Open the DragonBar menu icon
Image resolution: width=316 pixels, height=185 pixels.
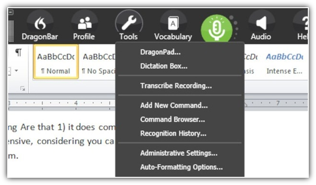pyautogui.click(x=40, y=24)
